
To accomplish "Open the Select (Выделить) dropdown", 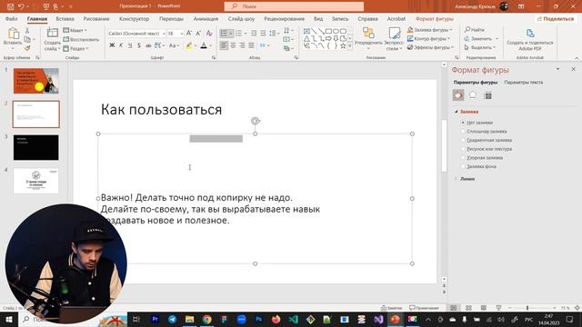I will [480, 47].
